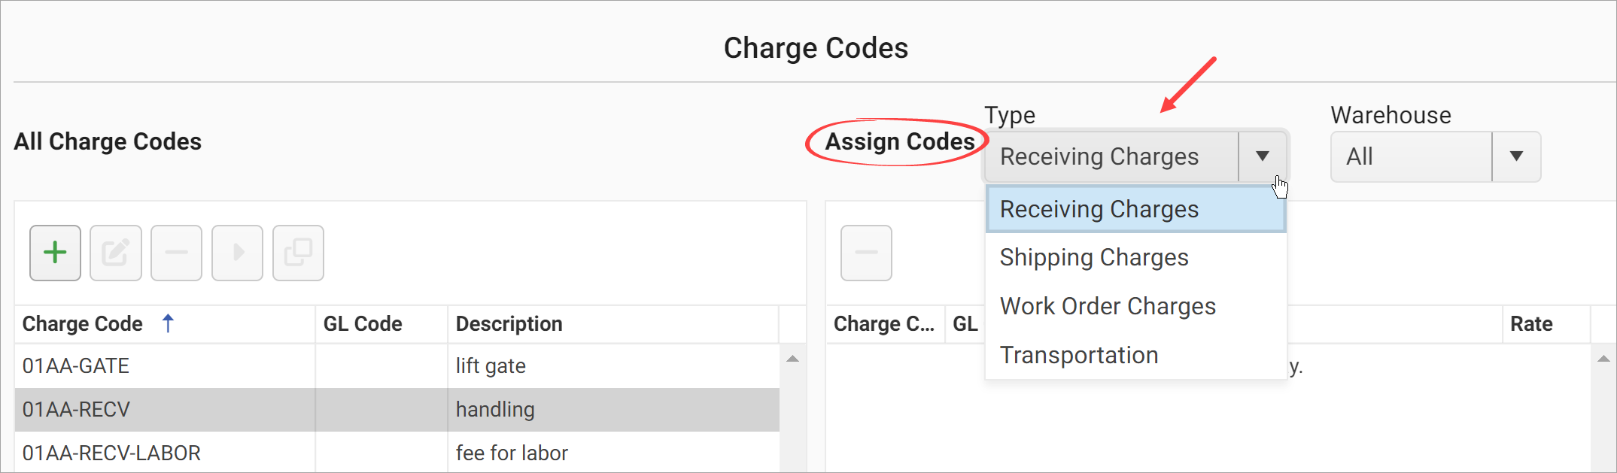Click the Assign Codes label
The image size is (1617, 473).
[899, 141]
